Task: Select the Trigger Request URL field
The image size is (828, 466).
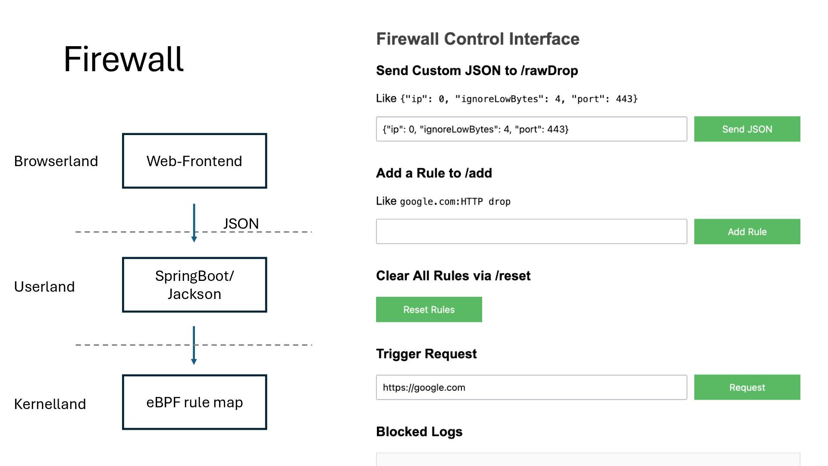Action: tap(531, 387)
